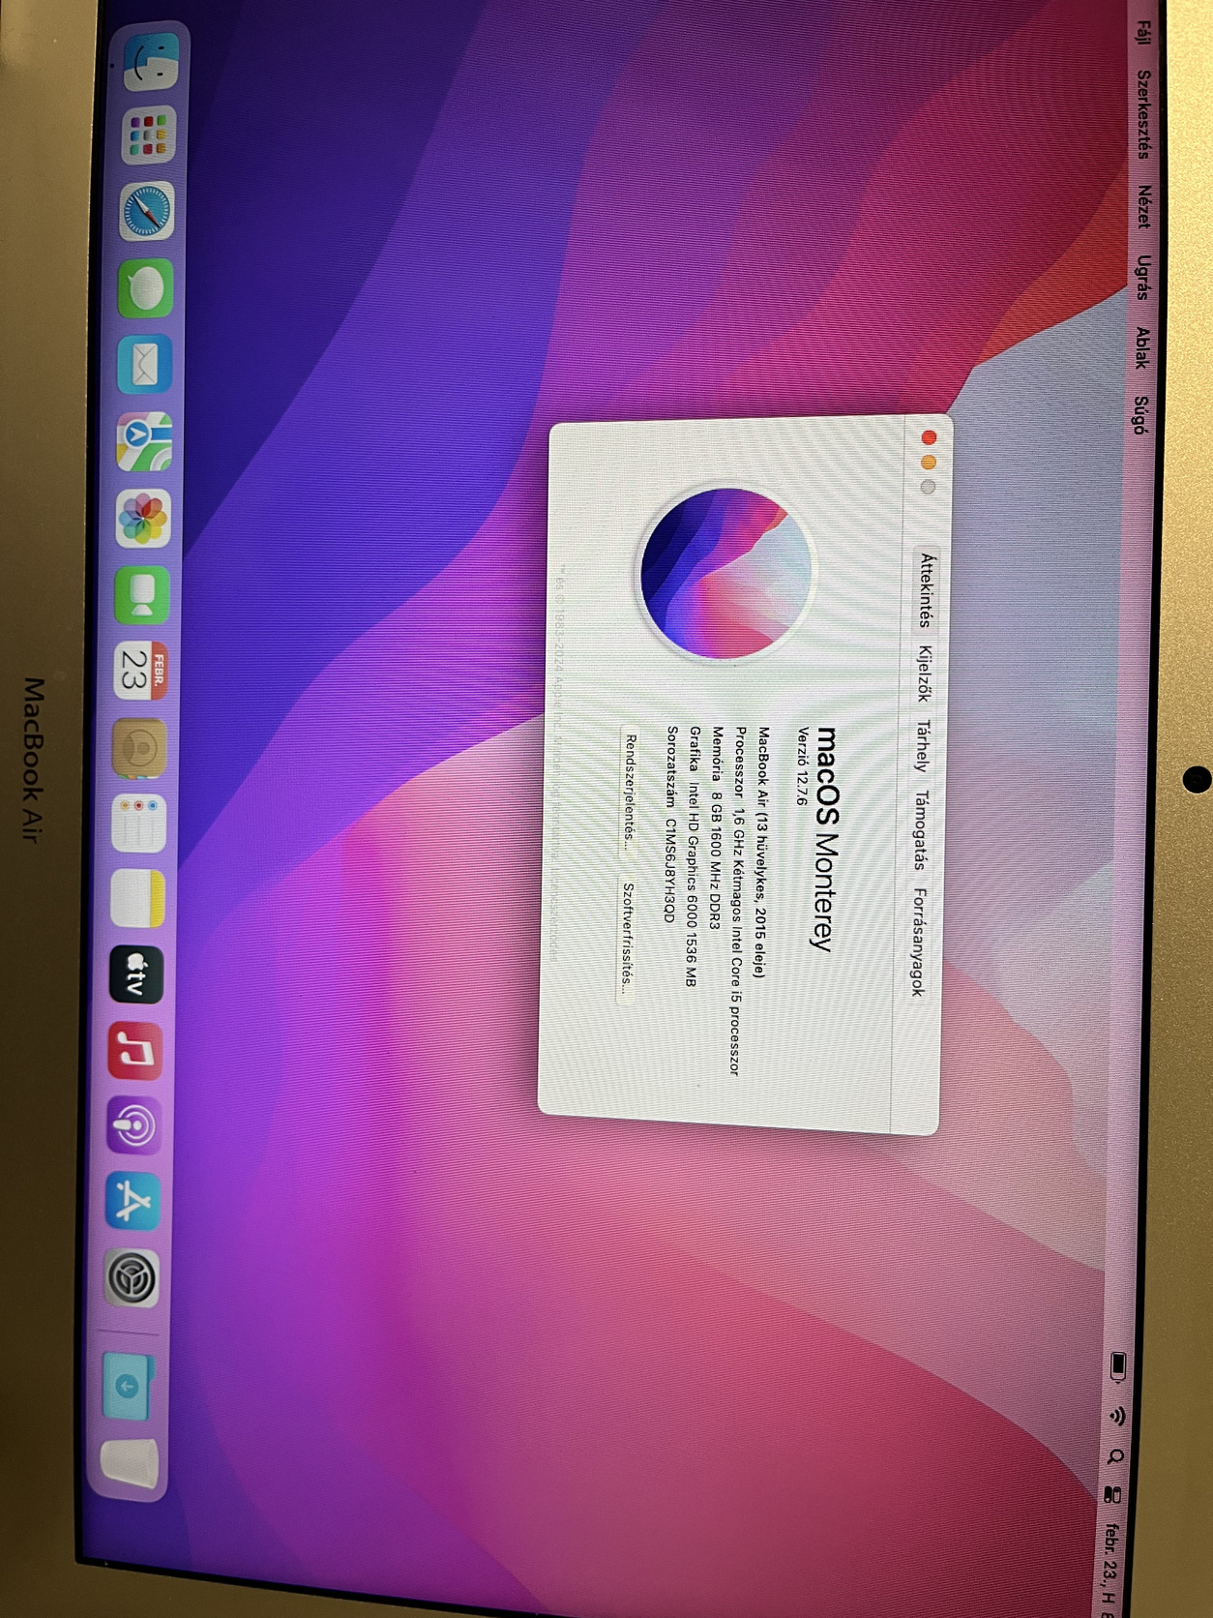Screen dimensions: 1213x1618
Task: Open the Nézet menu
Action: point(1142,207)
